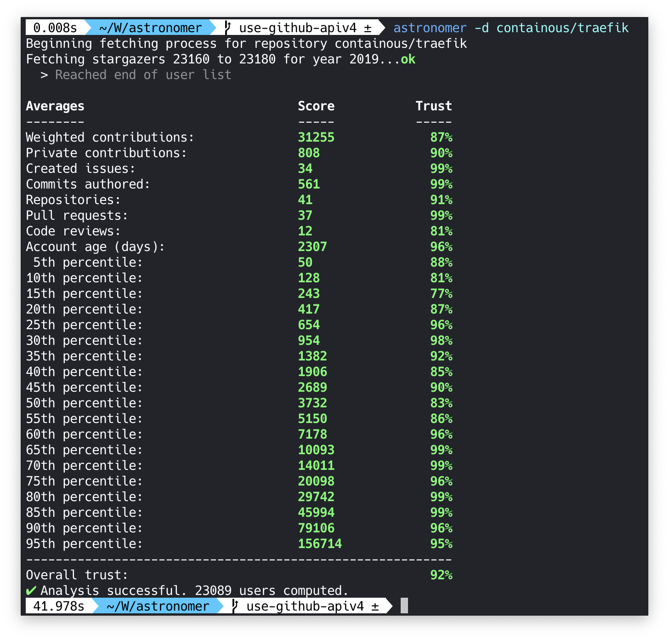Screen dimensions: 669x640
Task: Click 10th percentile score 128
Action: (309, 278)
